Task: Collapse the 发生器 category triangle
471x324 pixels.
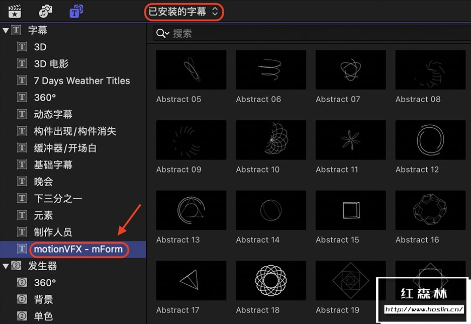Action: coord(6,266)
